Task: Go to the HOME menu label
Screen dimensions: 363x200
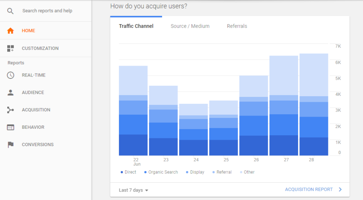Action: [29, 31]
